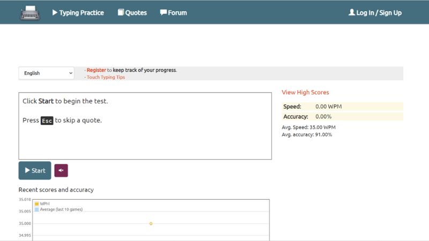Click the Speed 0.00 WPM row
The image size is (429, 241).
[x=342, y=107]
